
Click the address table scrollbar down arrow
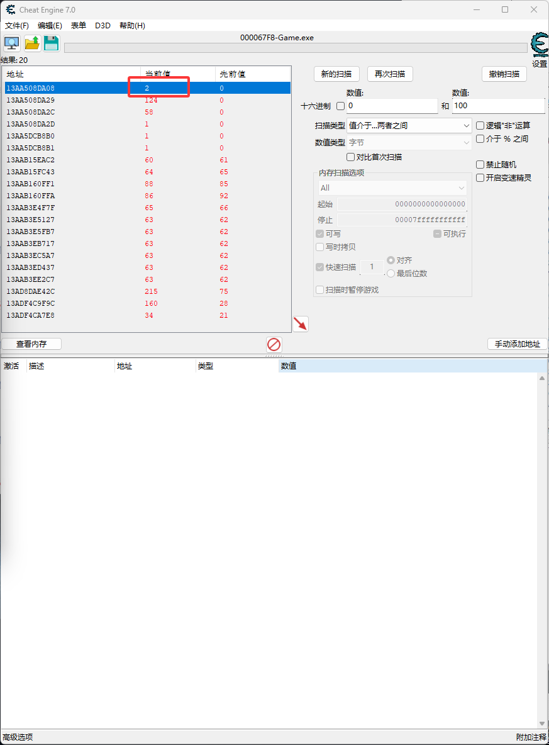pyautogui.click(x=542, y=724)
